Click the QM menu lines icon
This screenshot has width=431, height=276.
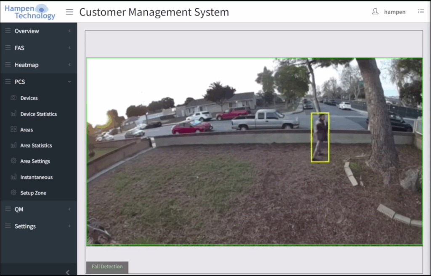coord(8,209)
